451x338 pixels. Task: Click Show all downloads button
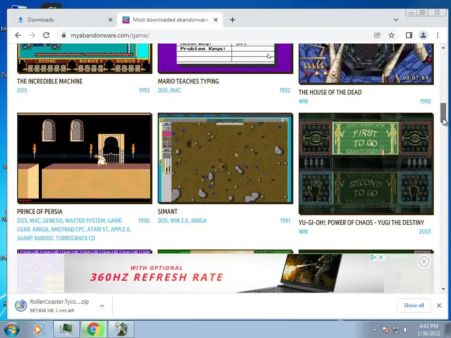coord(414,305)
